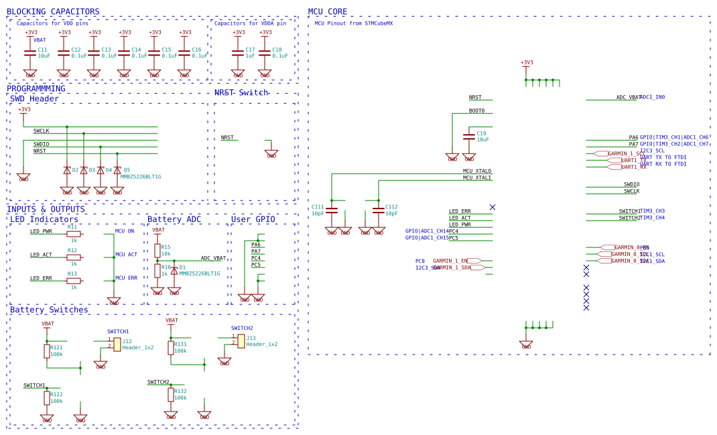Select the TIM3_CH3 pin text
This screenshot has height=435, width=717.
point(652,211)
